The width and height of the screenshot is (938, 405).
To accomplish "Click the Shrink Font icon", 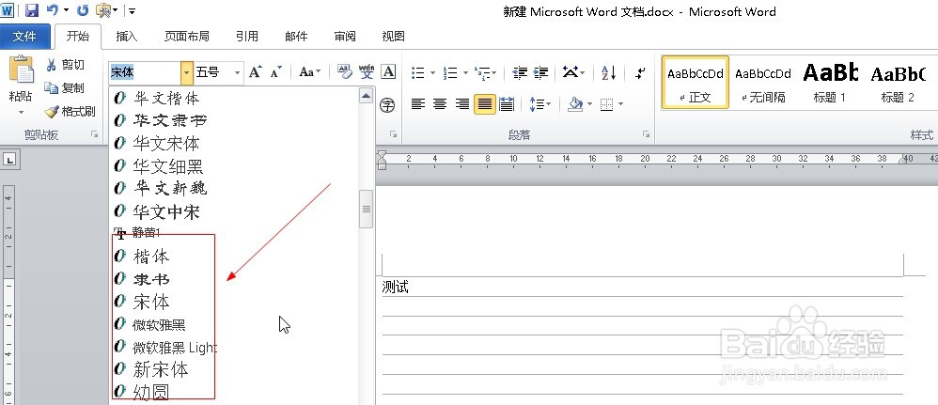I will click(x=275, y=72).
